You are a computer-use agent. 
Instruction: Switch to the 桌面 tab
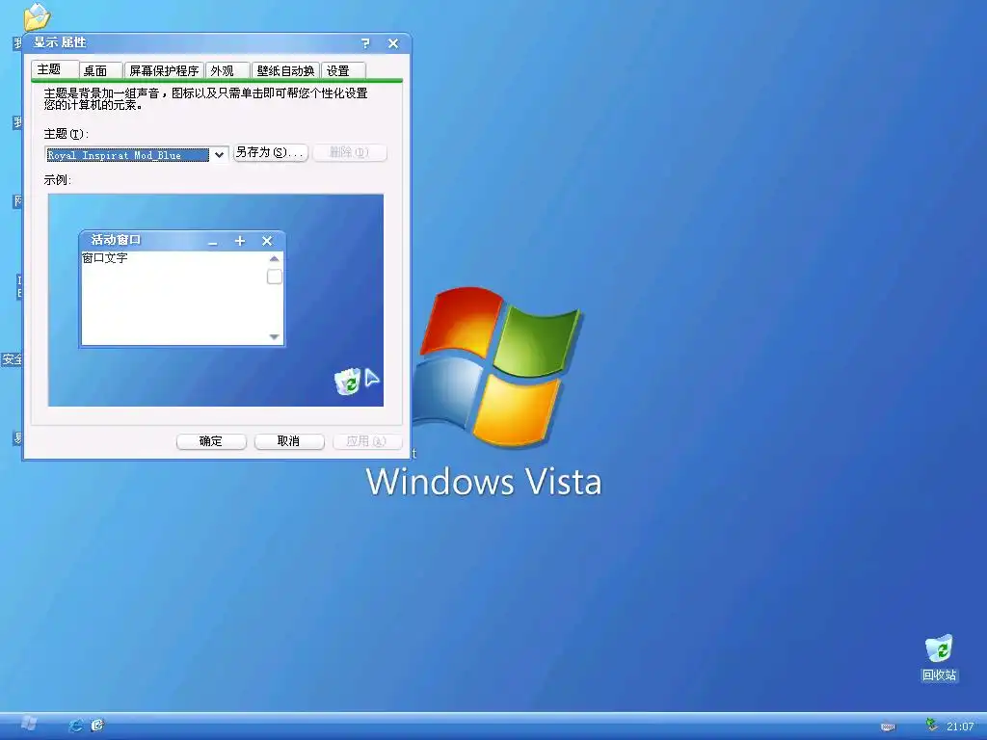pos(100,70)
